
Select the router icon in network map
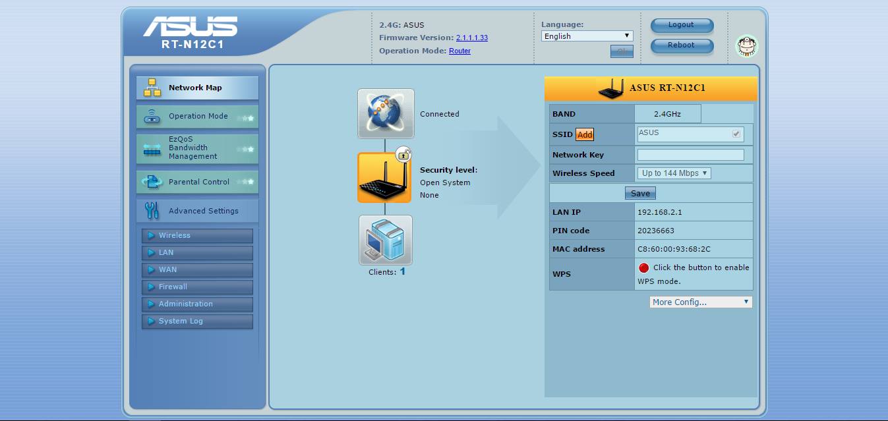click(x=384, y=178)
